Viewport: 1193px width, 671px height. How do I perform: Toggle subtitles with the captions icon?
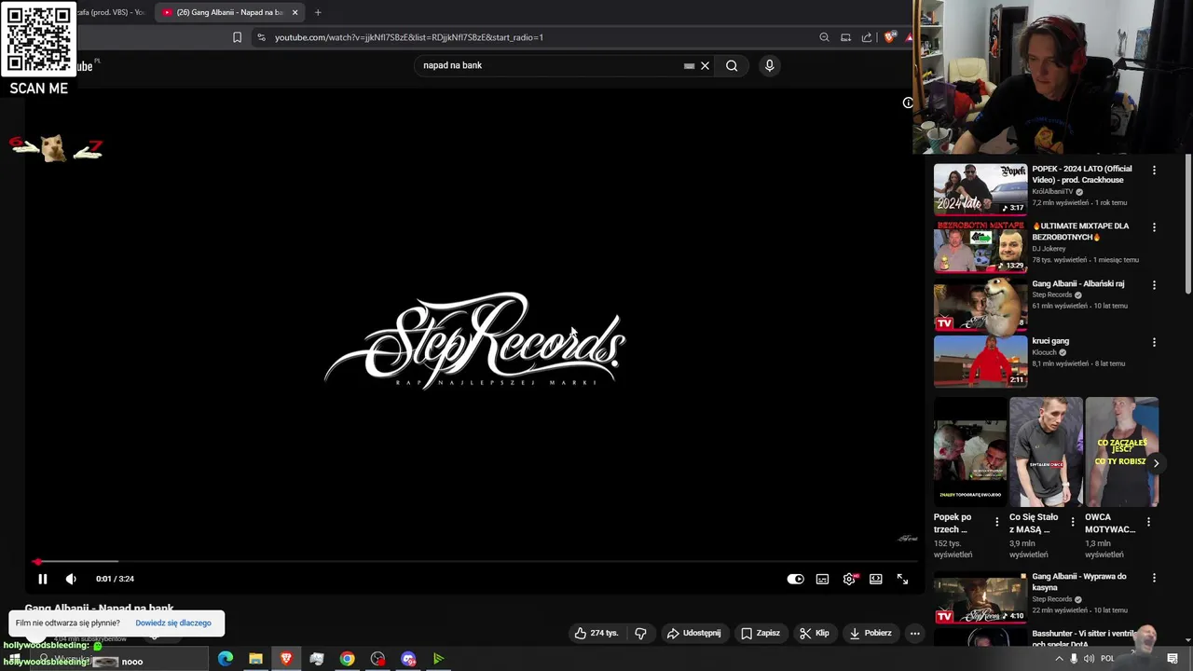click(x=822, y=579)
